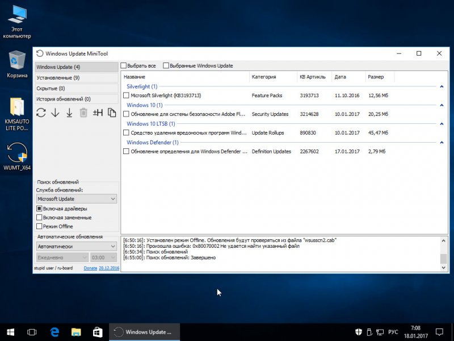Collapse the Windows Defender (1) group

(442, 142)
